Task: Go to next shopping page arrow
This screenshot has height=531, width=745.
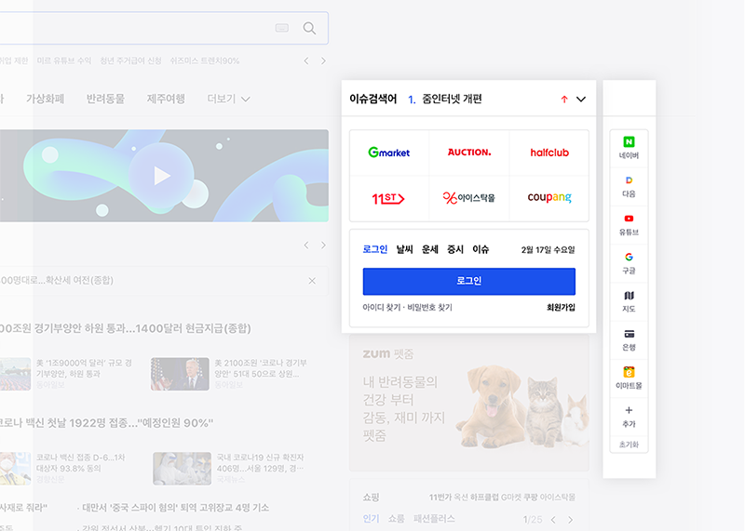Action: point(571,520)
